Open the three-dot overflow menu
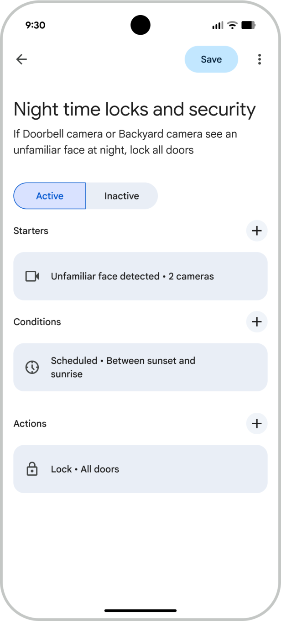Image resolution: width=281 pixels, height=621 pixels. (x=259, y=59)
